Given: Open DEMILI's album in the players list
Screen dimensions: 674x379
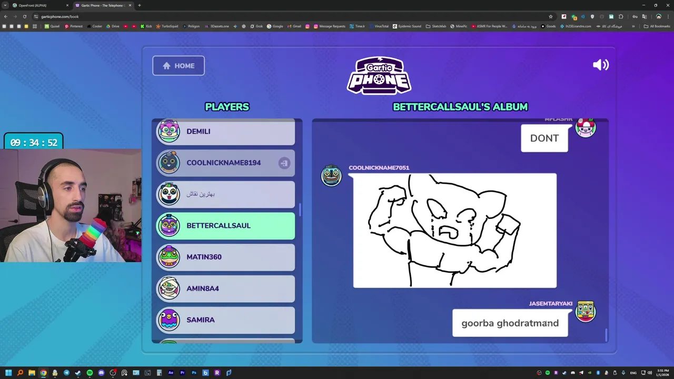Looking at the screenshot, I should coord(226,132).
